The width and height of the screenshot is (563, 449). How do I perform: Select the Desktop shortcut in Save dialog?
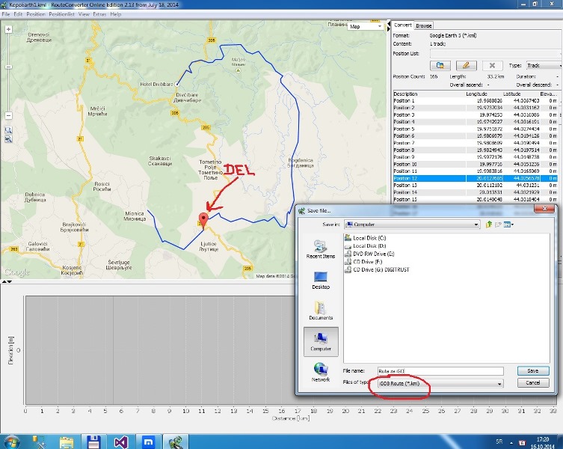click(x=320, y=279)
